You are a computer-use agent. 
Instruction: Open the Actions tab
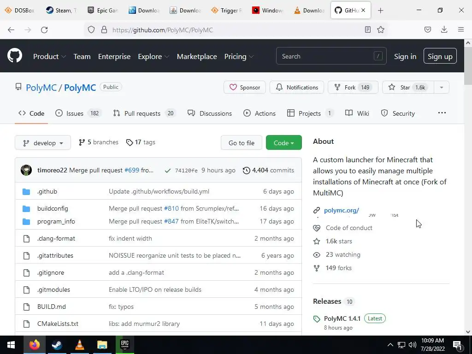coord(260,113)
